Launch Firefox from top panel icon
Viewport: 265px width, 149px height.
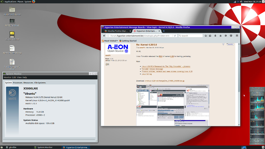pyautogui.click(x=34, y=2)
